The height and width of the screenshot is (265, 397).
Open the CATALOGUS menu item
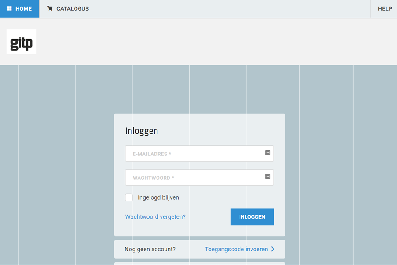68,9
